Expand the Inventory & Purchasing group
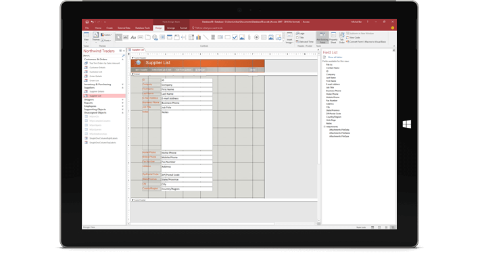 [122, 85]
